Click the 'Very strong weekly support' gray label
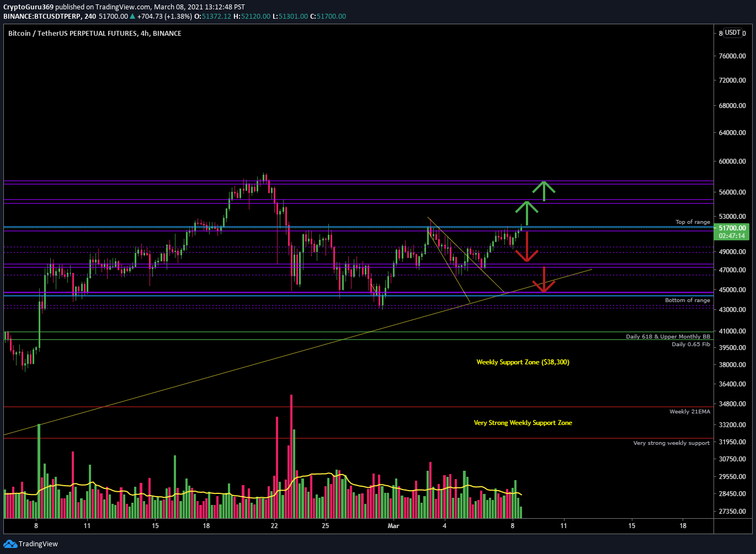 click(672, 443)
